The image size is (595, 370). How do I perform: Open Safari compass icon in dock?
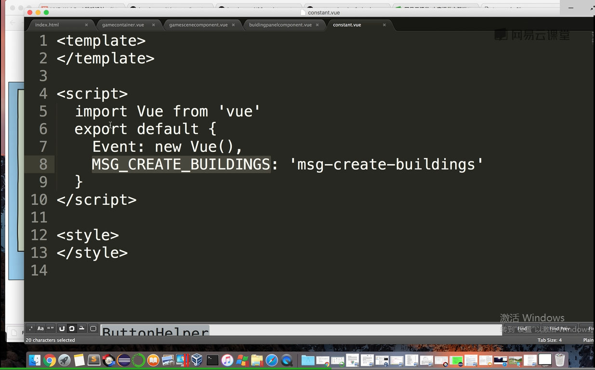coord(272,360)
